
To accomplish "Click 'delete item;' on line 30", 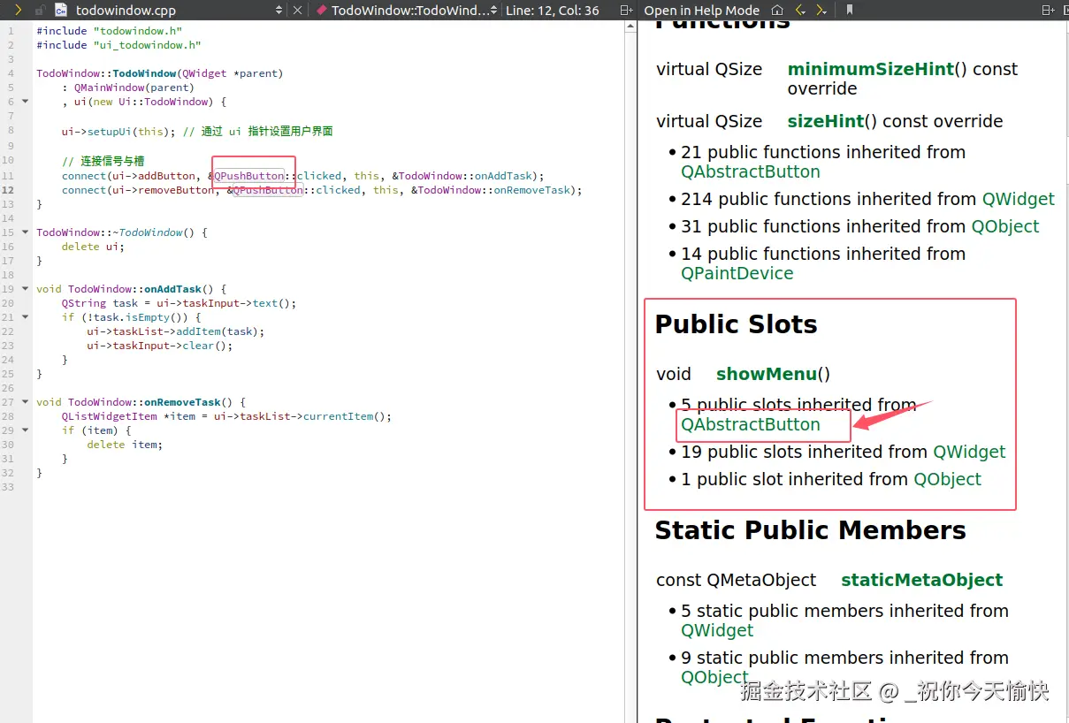I will [125, 445].
